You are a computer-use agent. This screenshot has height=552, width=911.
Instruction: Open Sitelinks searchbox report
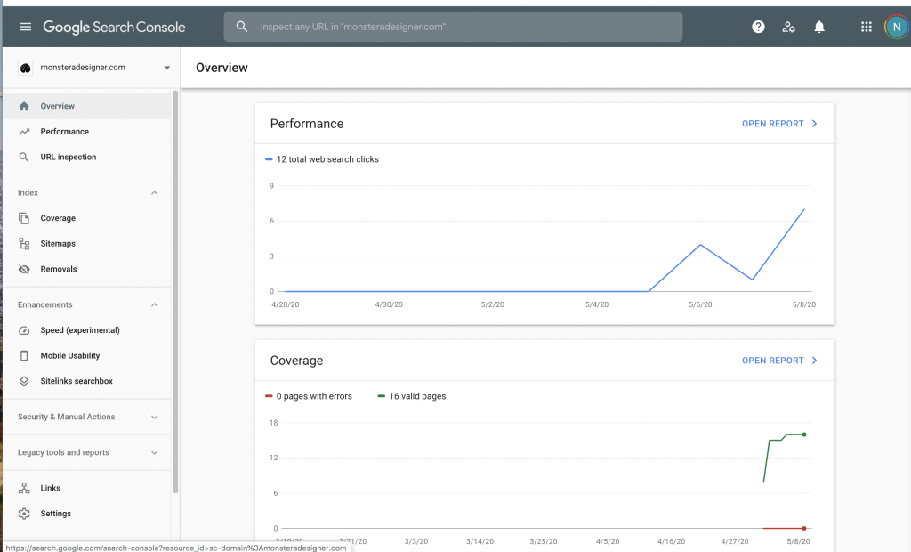(x=87, y=381)
